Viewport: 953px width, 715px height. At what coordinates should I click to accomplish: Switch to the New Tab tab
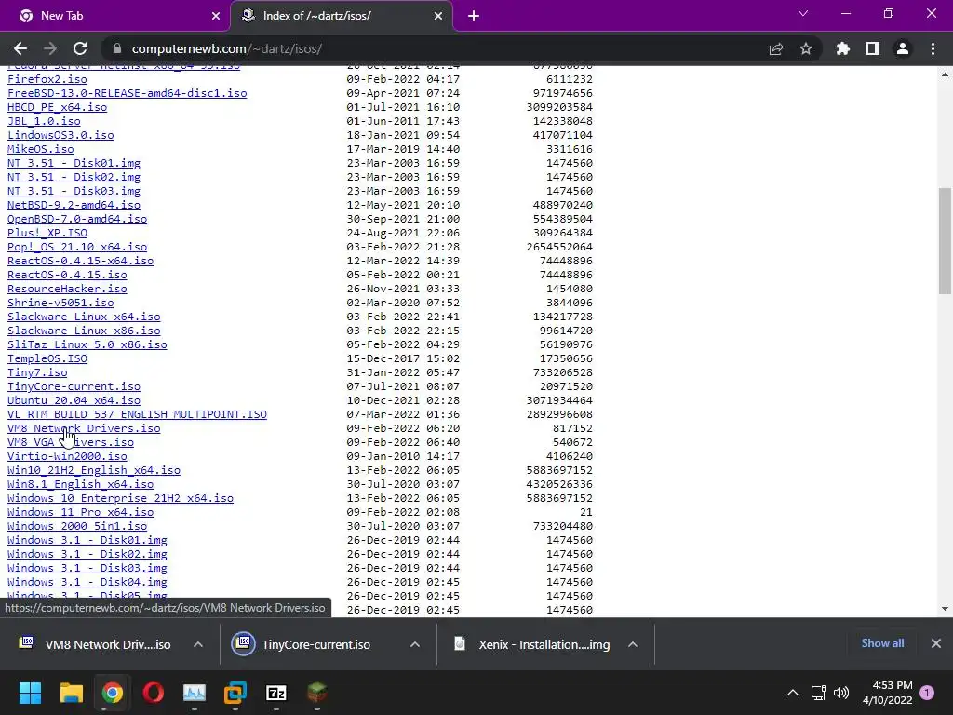(115, 16)
